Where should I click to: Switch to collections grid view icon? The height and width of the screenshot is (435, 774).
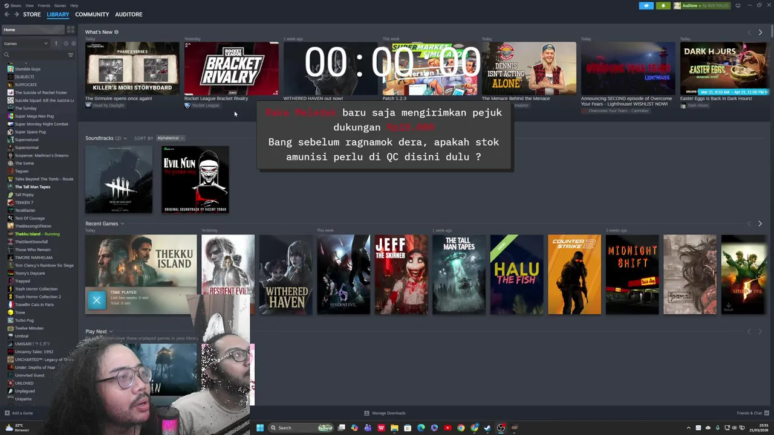tap(71, 30)
